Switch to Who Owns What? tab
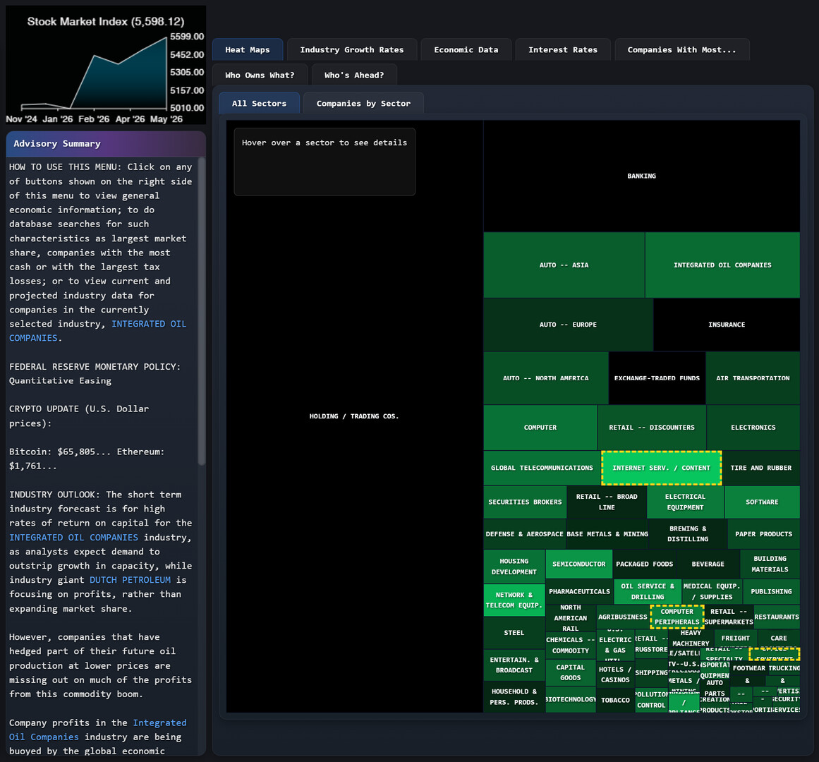This screenshot has height=762, width=819. pos(260,74)
